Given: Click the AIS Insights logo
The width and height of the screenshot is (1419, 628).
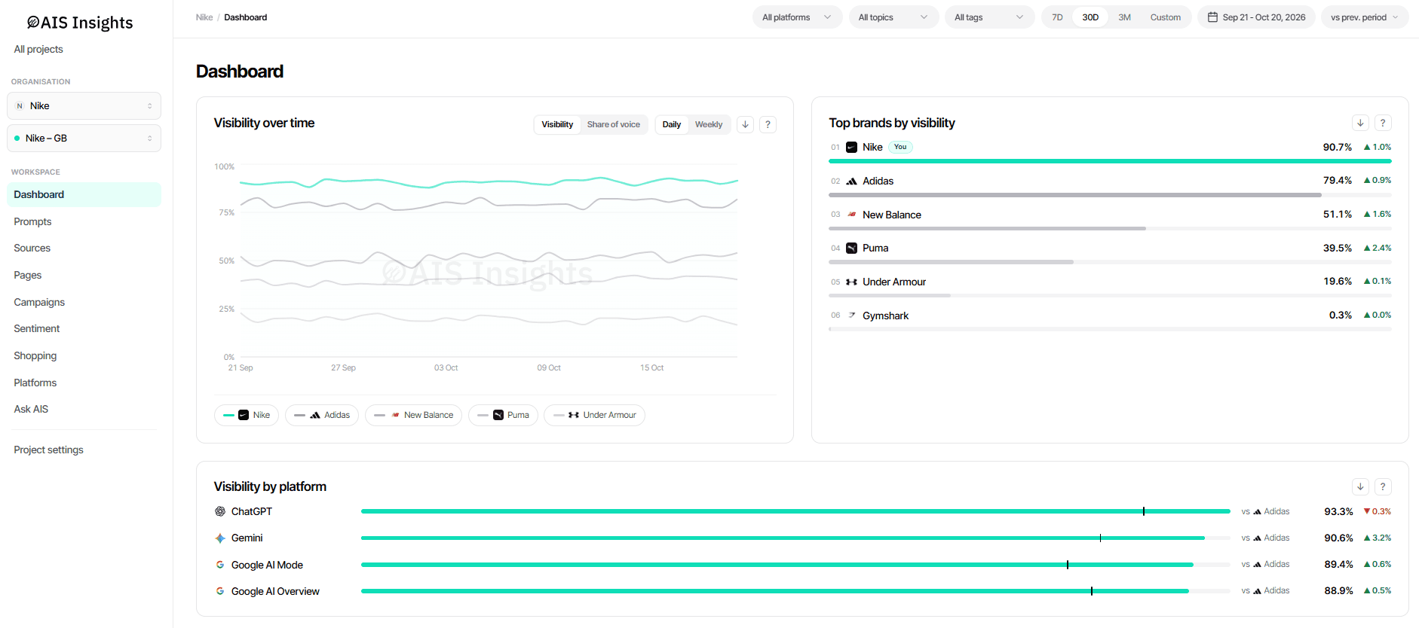Looking at the screenshot, I should [x=80, y=23].
